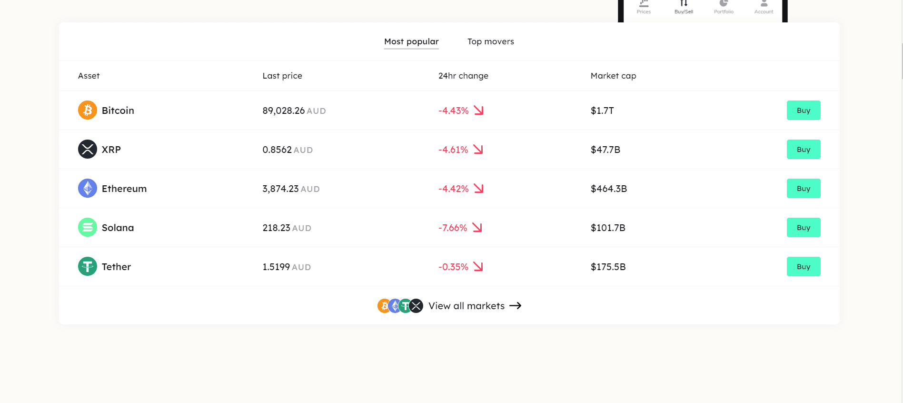Click the Ethereum diamond icon

[x=88, y=188]
